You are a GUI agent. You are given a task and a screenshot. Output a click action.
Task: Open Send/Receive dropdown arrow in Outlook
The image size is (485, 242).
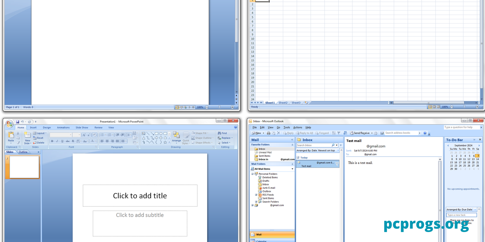pyautogui.click(x=372, y=133)
